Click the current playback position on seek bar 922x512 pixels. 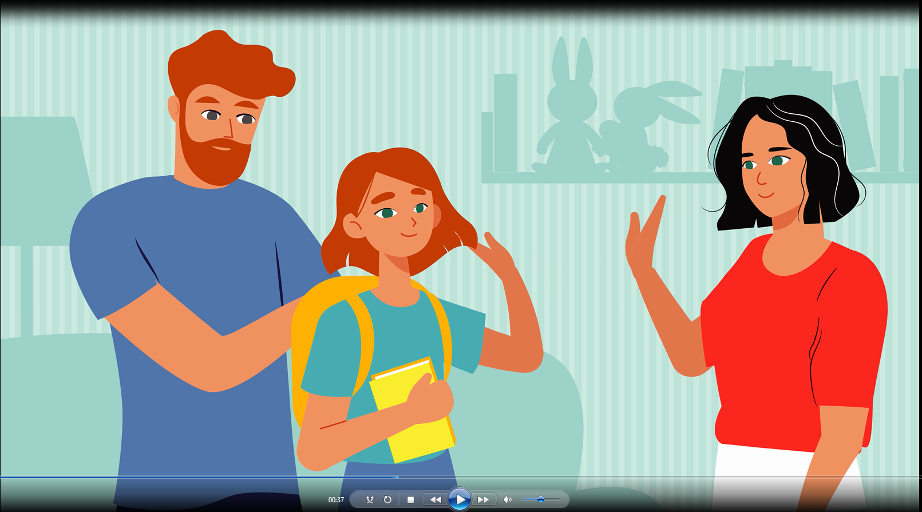[x=398, y=477]
